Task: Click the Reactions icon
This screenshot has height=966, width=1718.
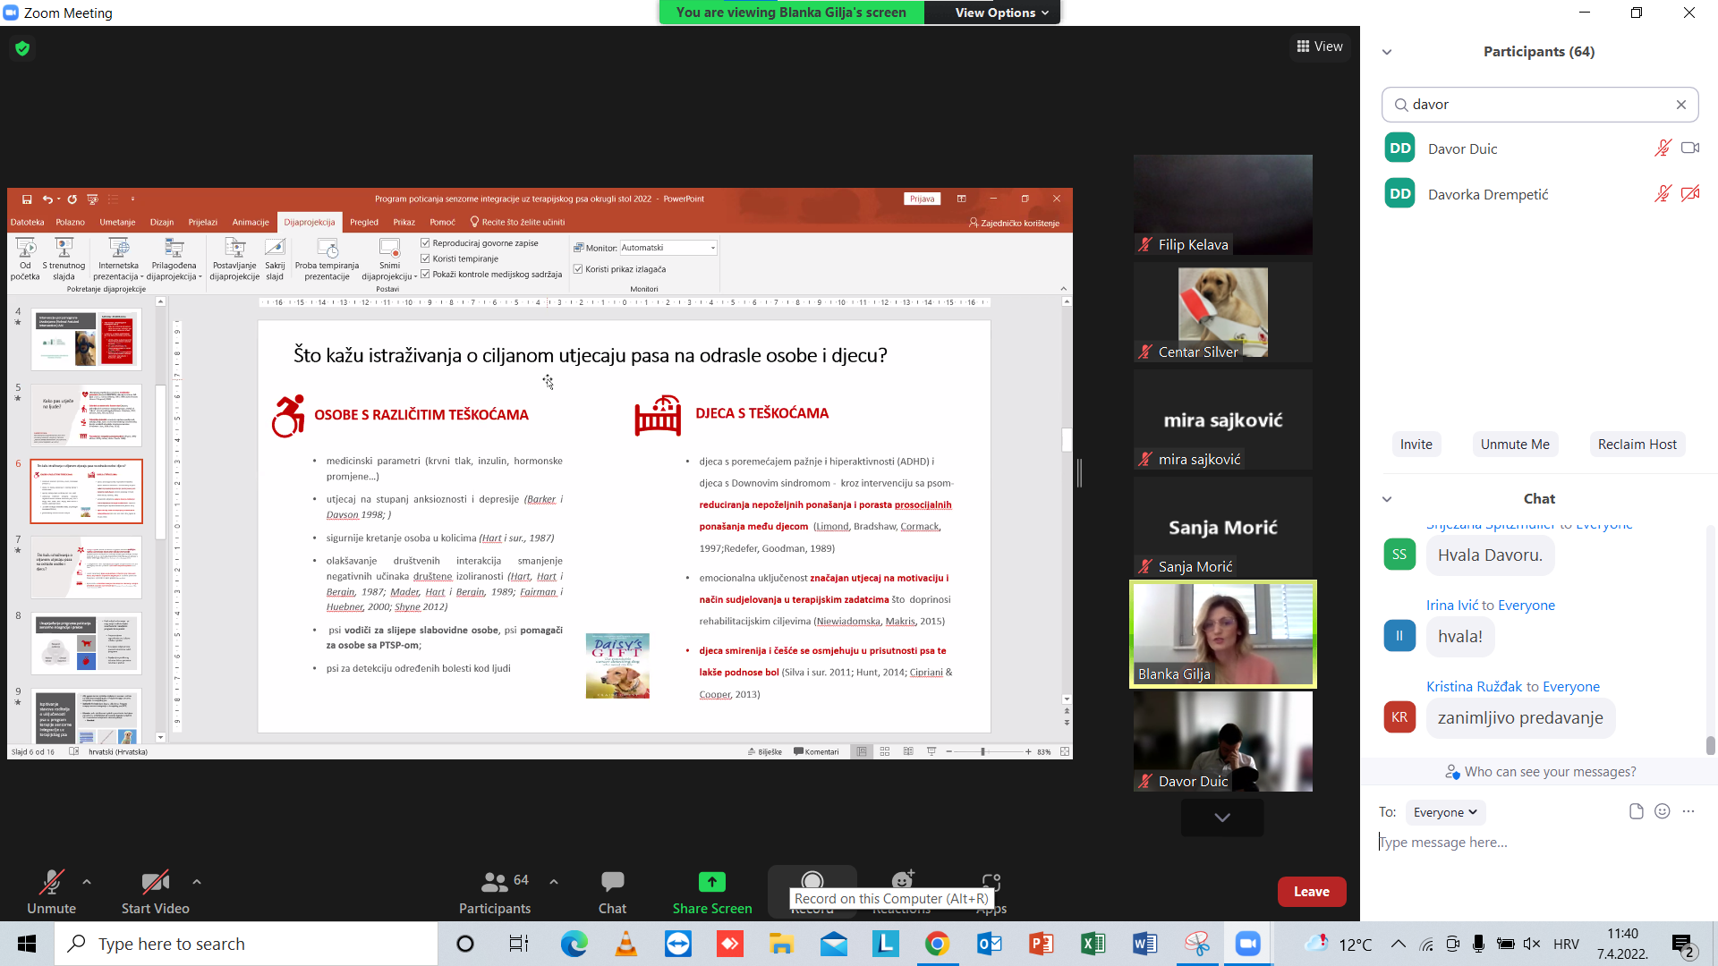Action: [902, 880]
